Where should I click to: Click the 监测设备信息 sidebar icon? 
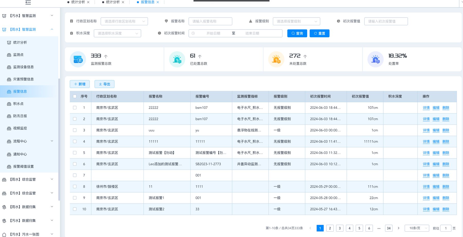click(x=9, y=67)
